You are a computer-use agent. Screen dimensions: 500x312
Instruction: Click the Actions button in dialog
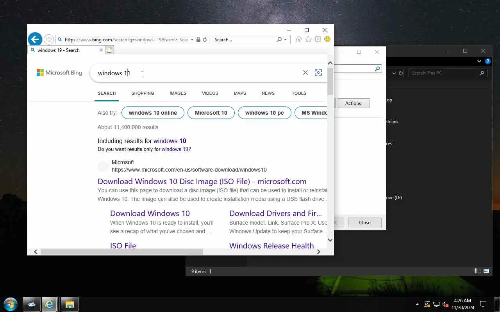[x=353, y=103]
